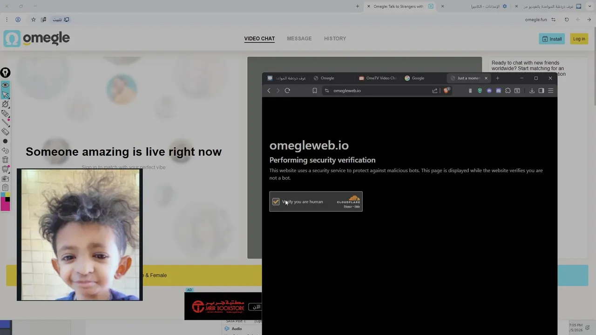This screenshot has width=596, height=335.
Task: Open the second Discord extension icon
Action: coord(498,91)
